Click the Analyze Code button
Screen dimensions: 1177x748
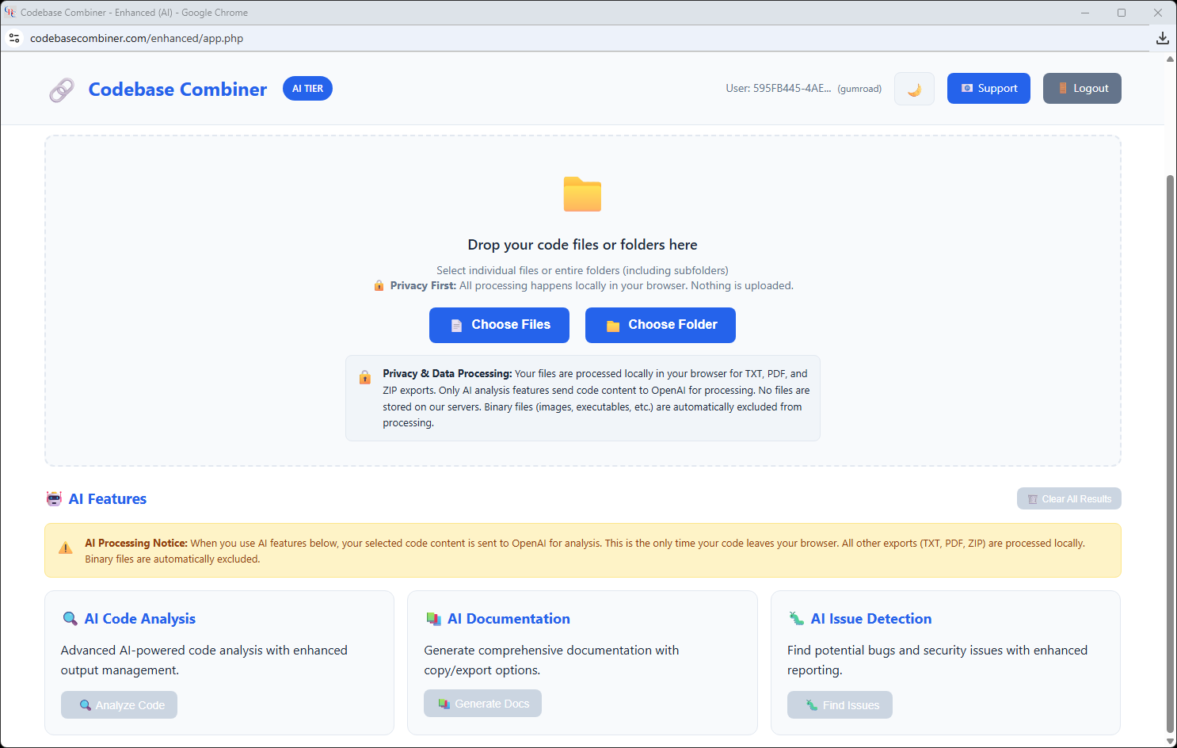coord(119,705)
